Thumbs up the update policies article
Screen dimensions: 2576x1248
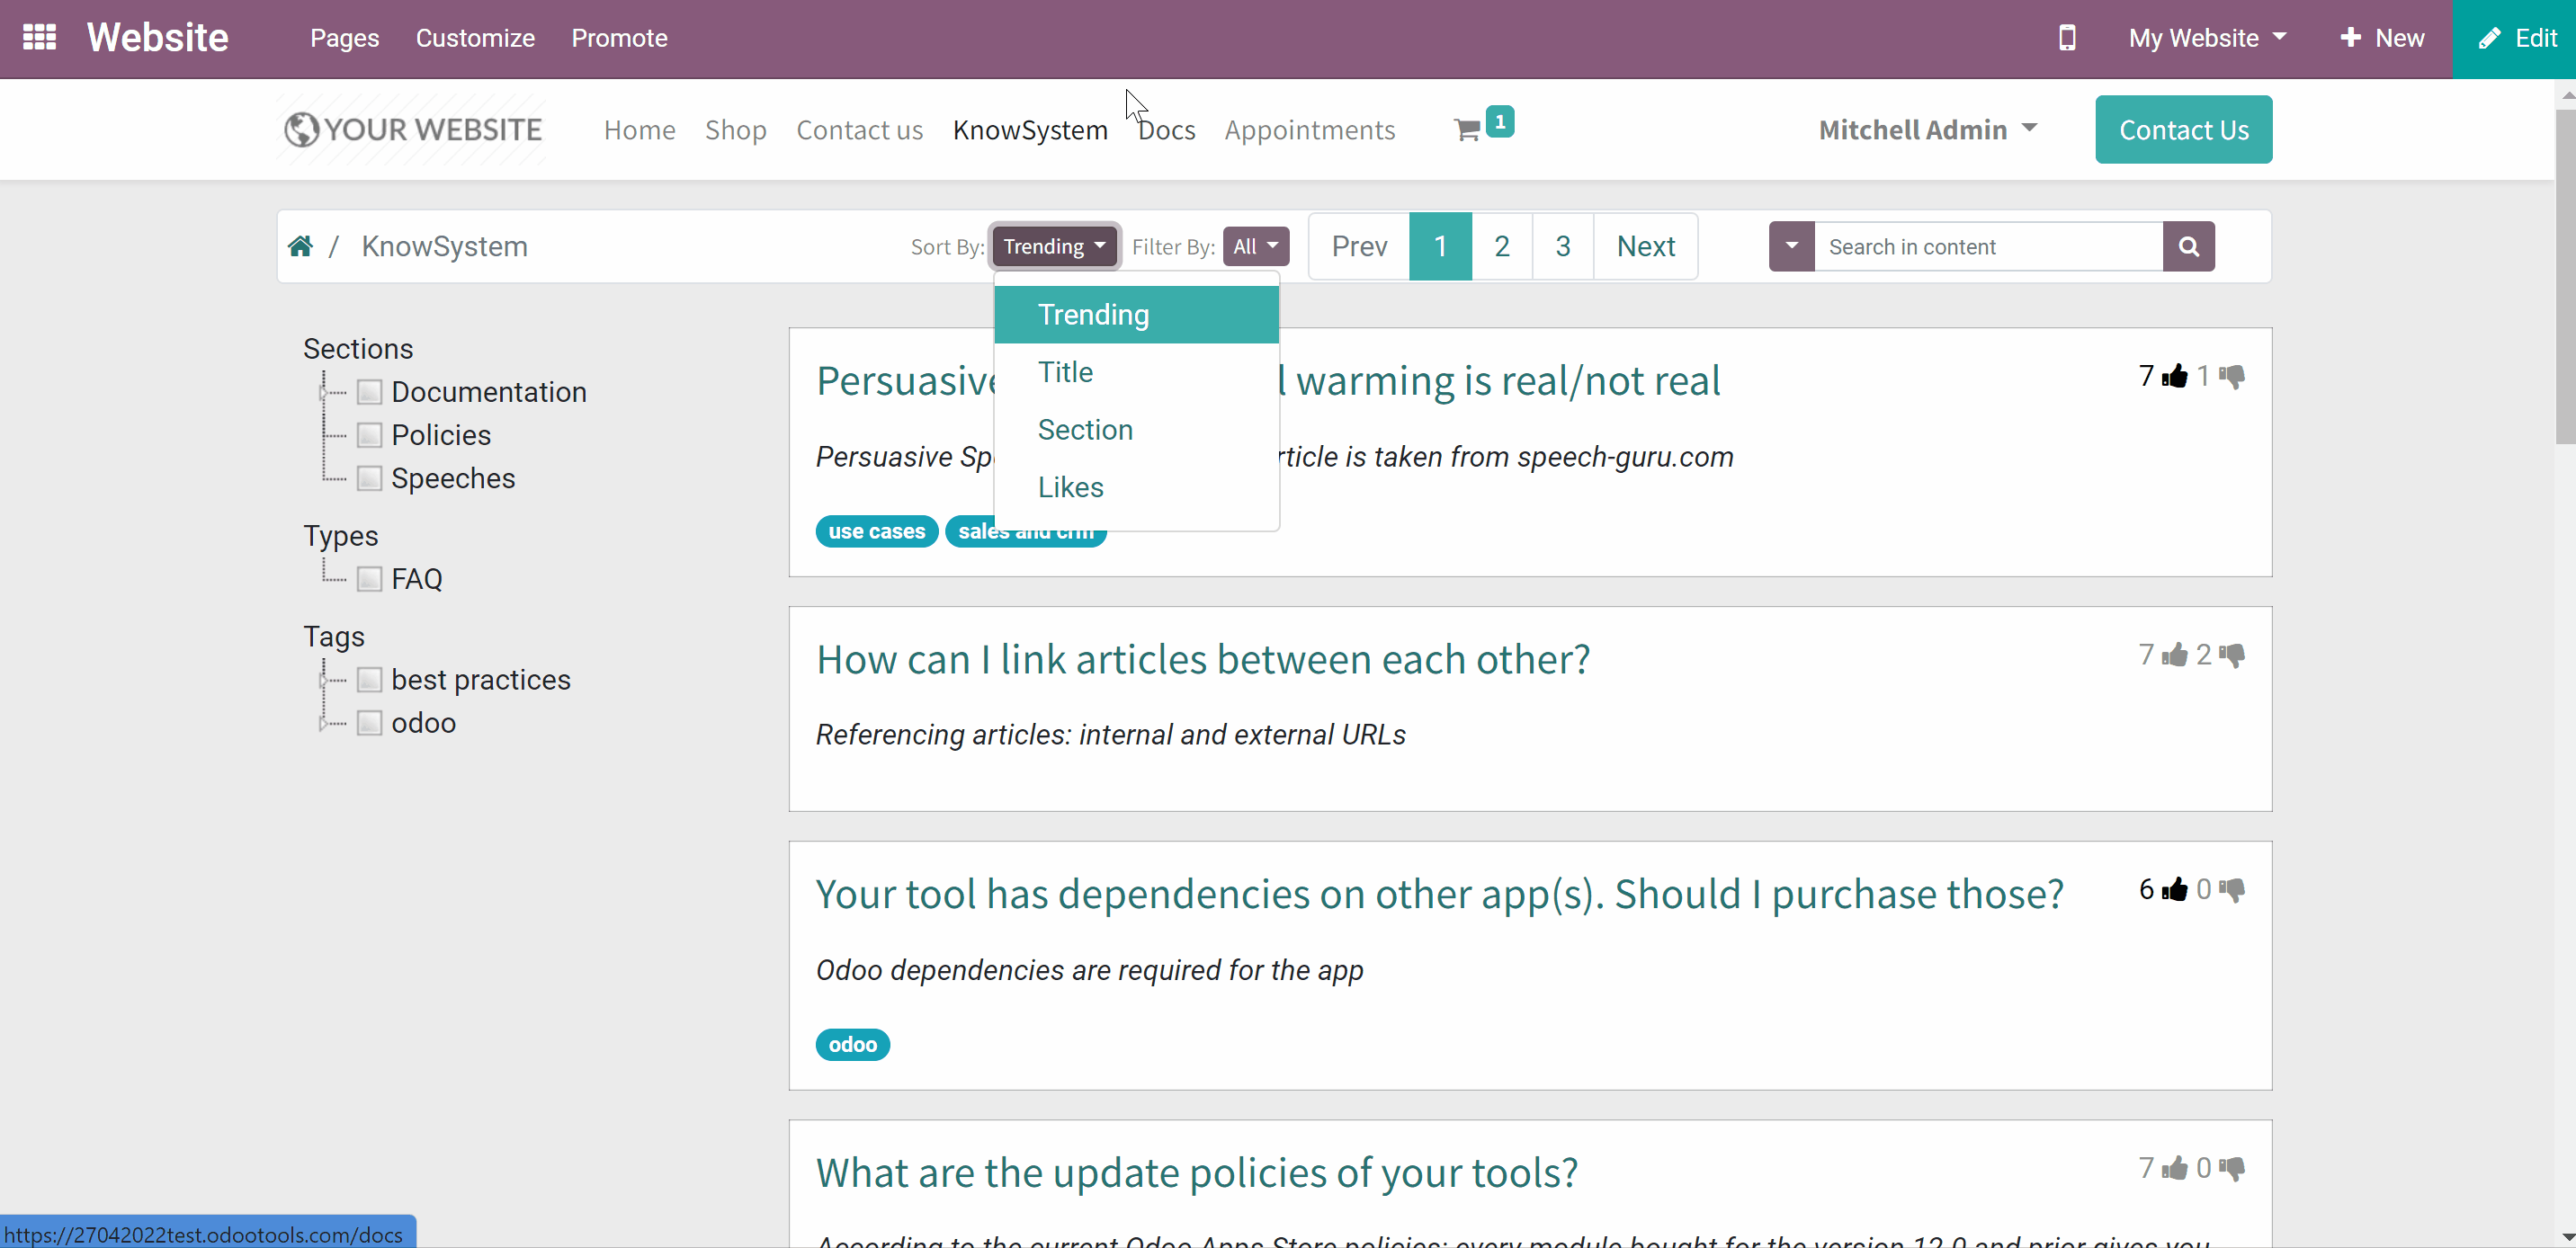coord(2175,1168)
